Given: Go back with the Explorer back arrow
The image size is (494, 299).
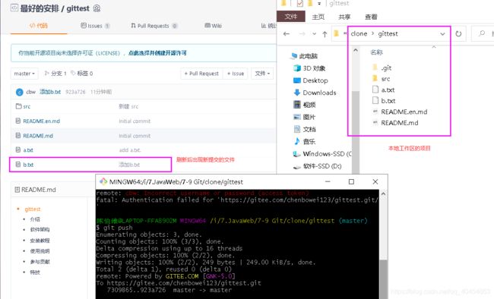Looking at the screenshot, I should [x=286, y=33].
